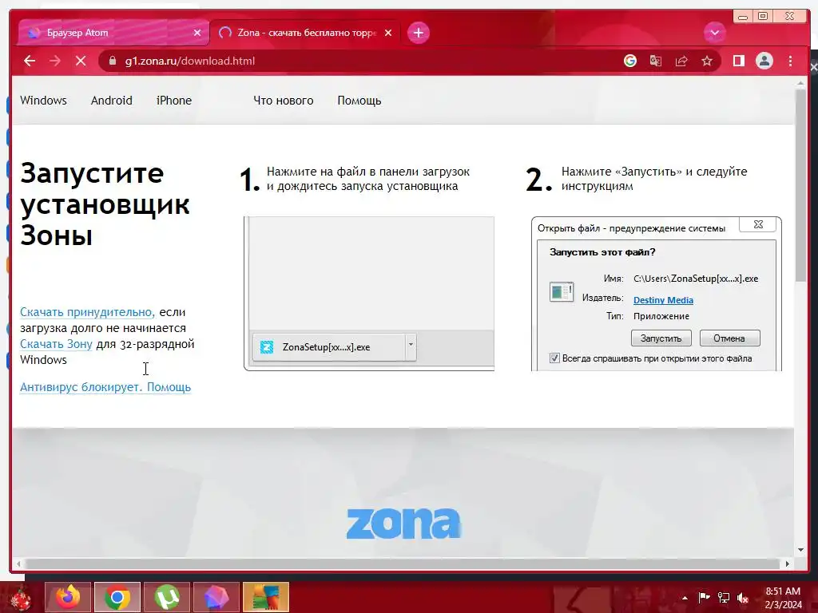Click the translate page icon
Image resolution: width=818 pixels, height=613 pixels.
tap(655, 61)
